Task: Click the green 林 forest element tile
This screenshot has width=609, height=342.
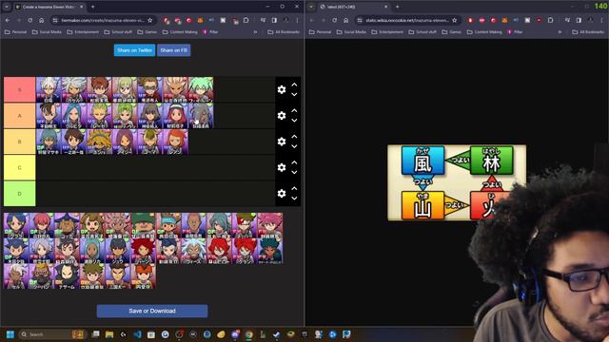Action: click(491, 161)
